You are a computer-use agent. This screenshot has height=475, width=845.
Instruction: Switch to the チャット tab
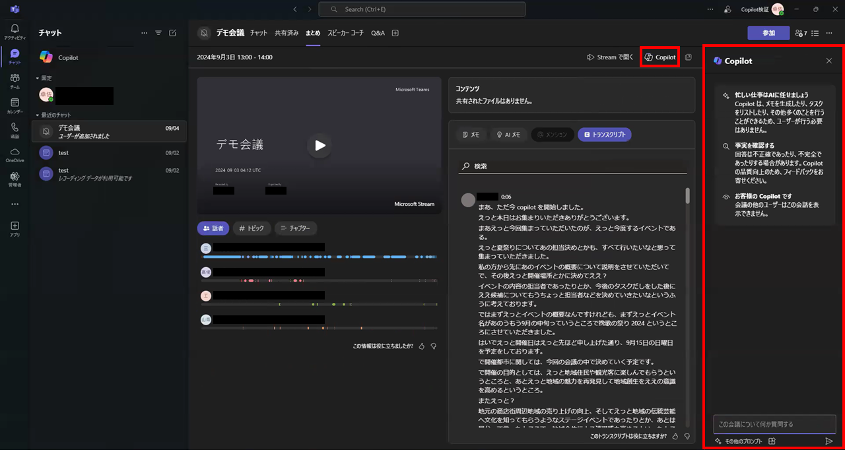point(259,33)
